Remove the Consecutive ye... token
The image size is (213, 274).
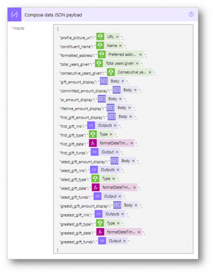click(x=149, y=72)
